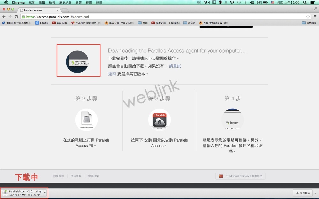
Task: Open the 使用條款 footer link
Action: pyautogui.click(x=76, y=176)
